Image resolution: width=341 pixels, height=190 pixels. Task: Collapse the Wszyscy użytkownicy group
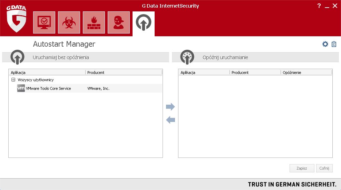[x=13, y=80]
